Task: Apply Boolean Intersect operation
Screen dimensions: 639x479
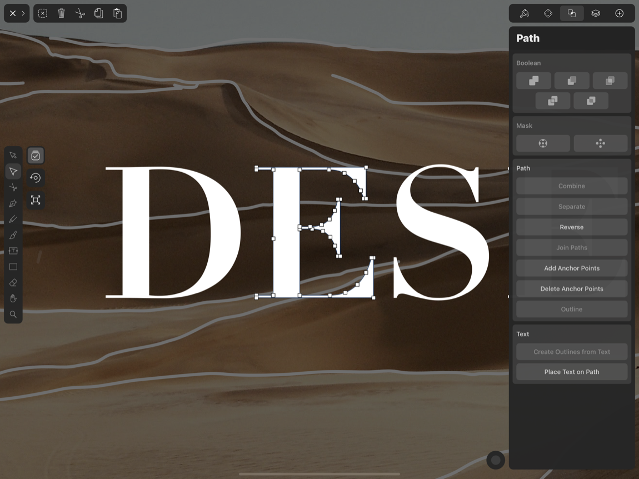Action: point(610,81)
